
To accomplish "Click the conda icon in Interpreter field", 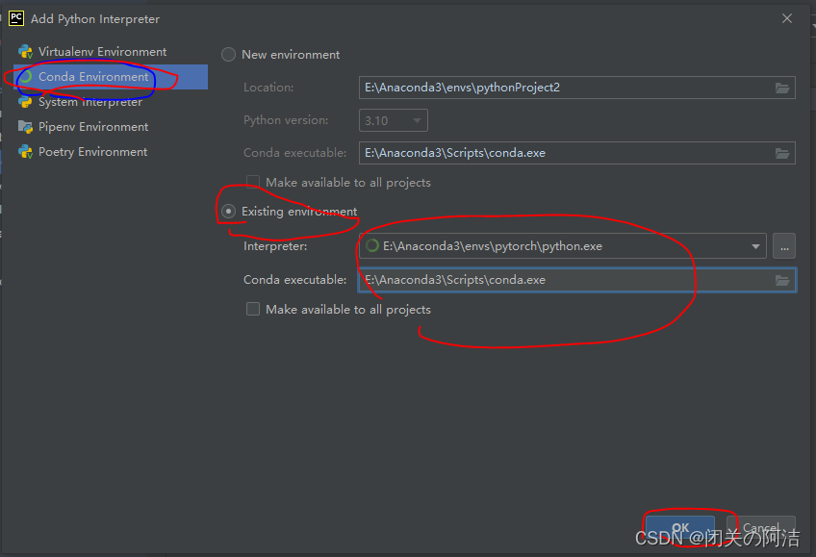I will [371, 245].
